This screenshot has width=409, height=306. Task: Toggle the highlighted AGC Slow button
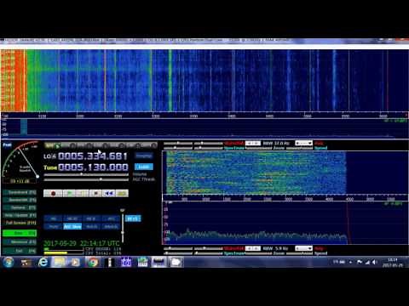72,226
